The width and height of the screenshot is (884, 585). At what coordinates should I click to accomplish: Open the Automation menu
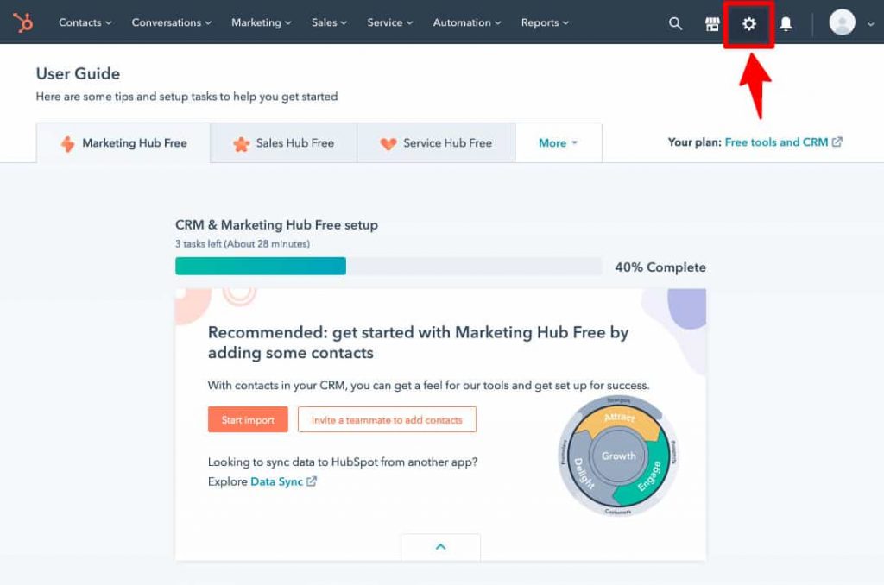coord(467,22)
